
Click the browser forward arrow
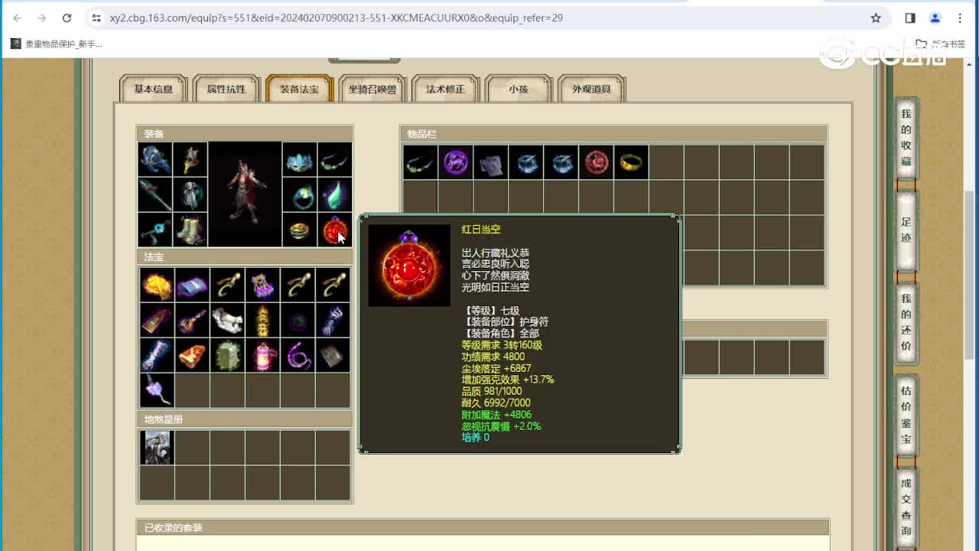[x=42, y=18]
